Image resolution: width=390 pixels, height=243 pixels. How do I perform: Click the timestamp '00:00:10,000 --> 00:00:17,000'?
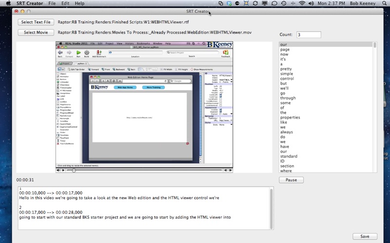pos(51,193)
